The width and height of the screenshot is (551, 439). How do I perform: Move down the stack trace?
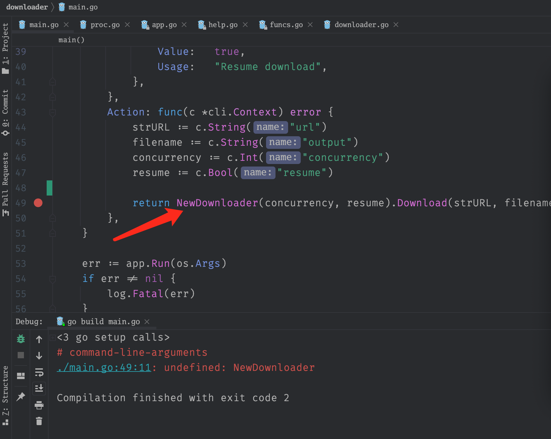39,356
